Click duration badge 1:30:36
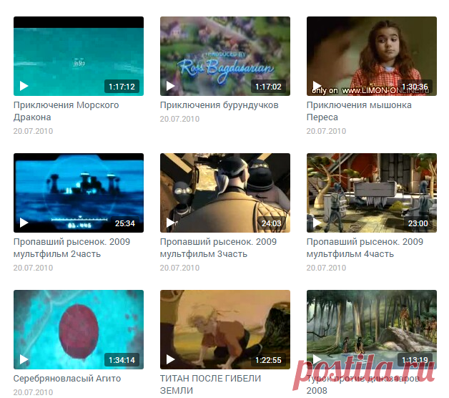 [415, 87]
